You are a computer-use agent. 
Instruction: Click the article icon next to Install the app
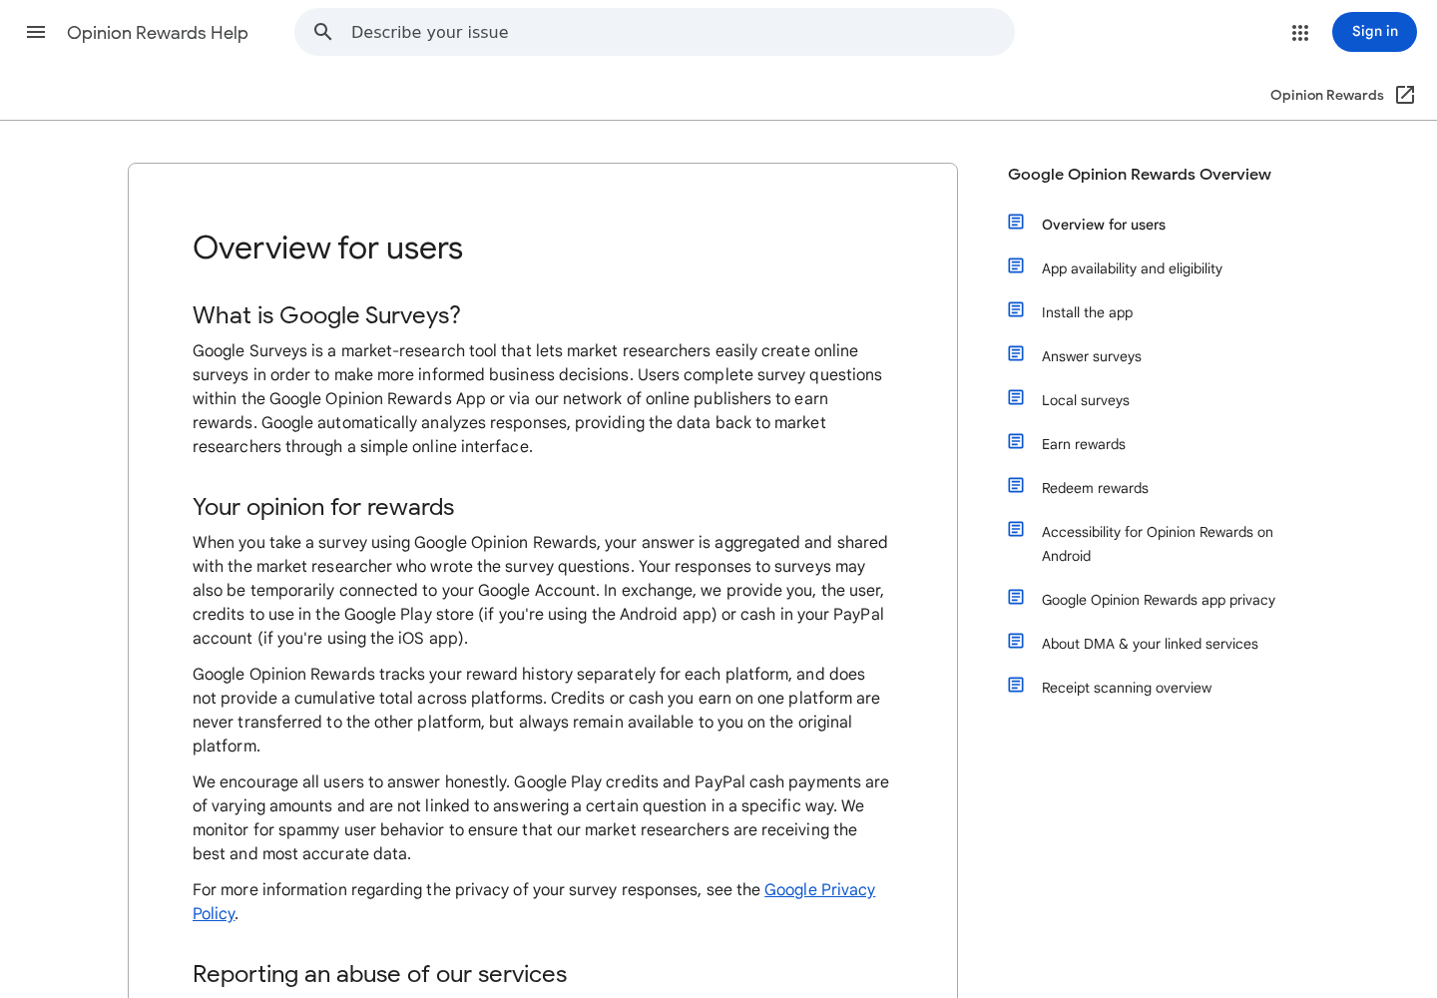[1016, 309]
